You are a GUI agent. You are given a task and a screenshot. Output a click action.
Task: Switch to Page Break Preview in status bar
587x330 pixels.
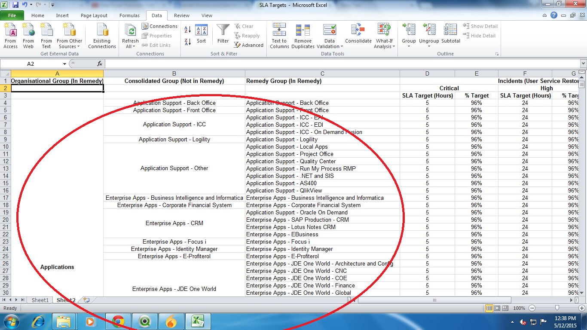click(505, 308)
